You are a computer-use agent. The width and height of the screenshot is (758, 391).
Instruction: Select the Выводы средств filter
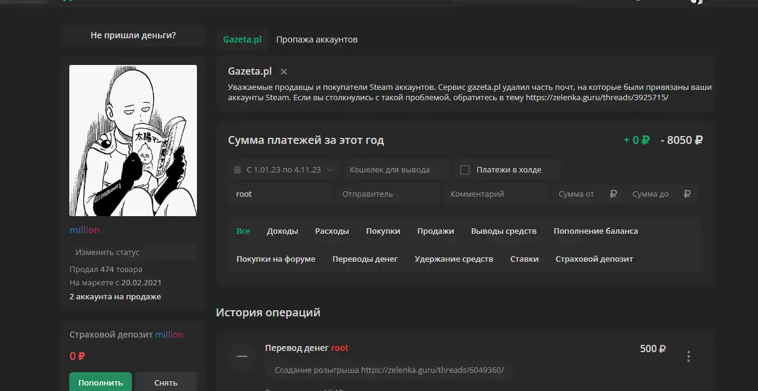click(504, 231)
